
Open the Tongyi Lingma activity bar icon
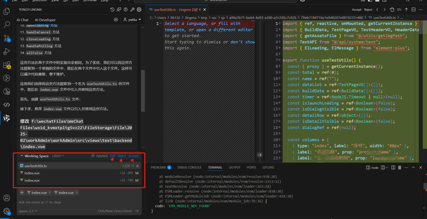7,118
